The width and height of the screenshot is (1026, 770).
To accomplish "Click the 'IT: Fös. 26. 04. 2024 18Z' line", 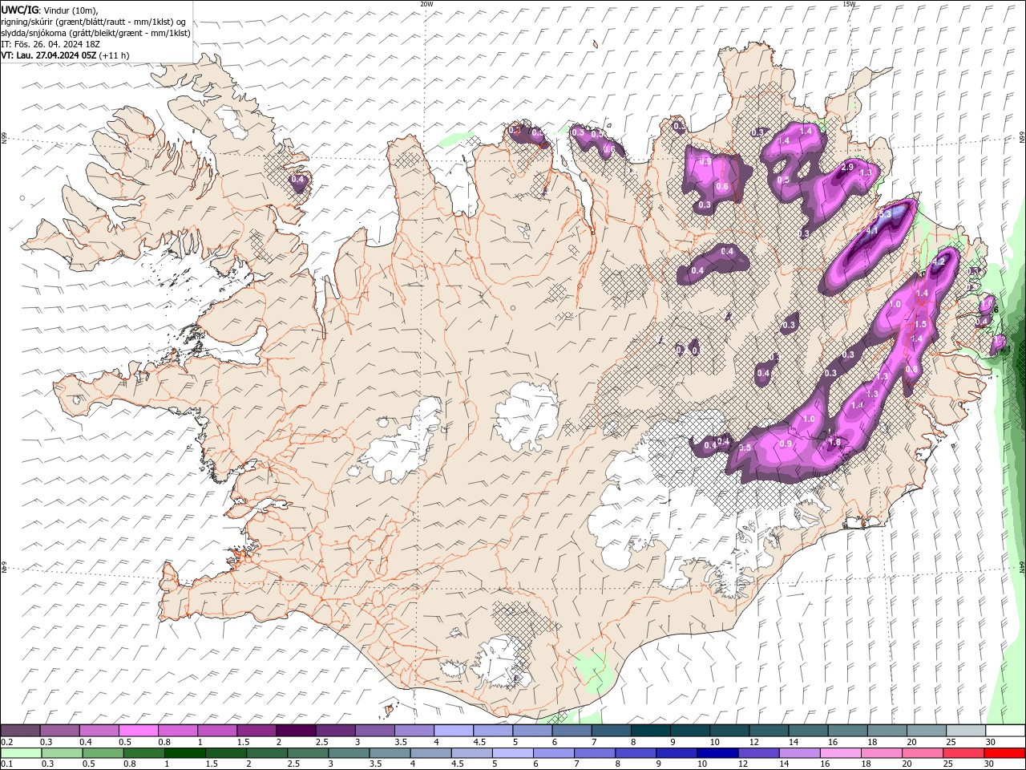I will coord(50,44).
